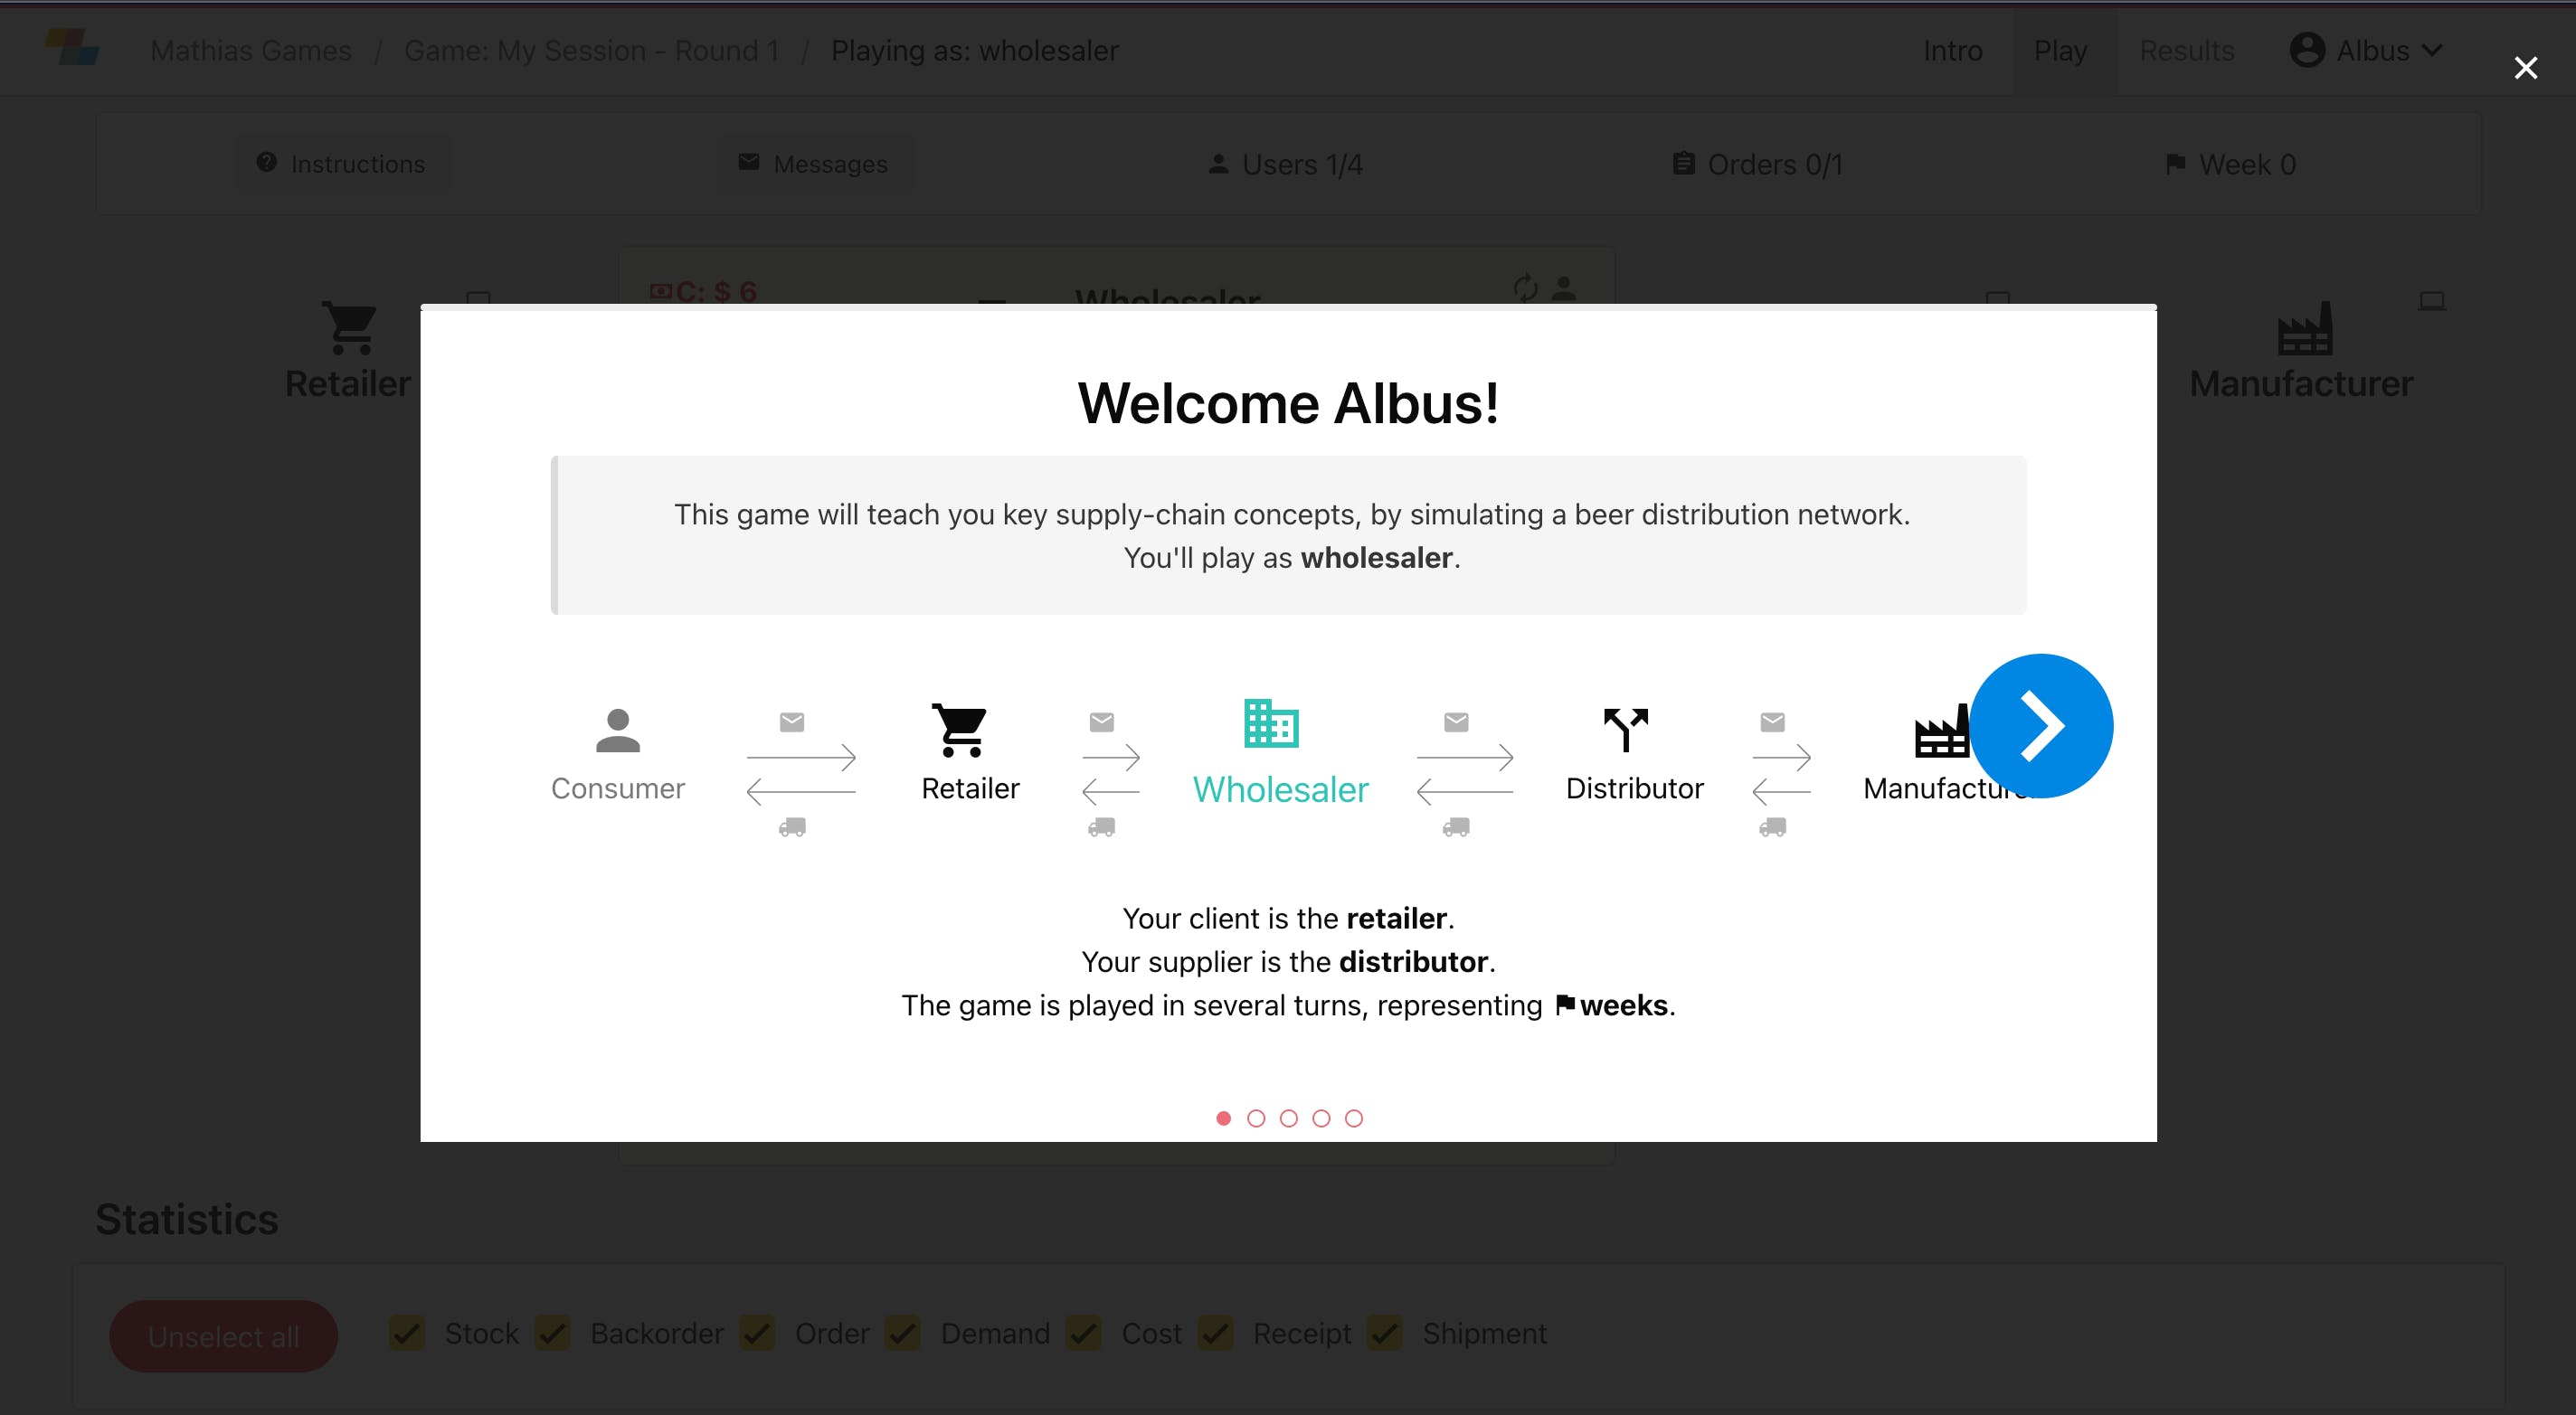Viewport: 2576px width, 1415px height.
Task: Jump to the last pagination dot
Action: pos(1353,1118)
